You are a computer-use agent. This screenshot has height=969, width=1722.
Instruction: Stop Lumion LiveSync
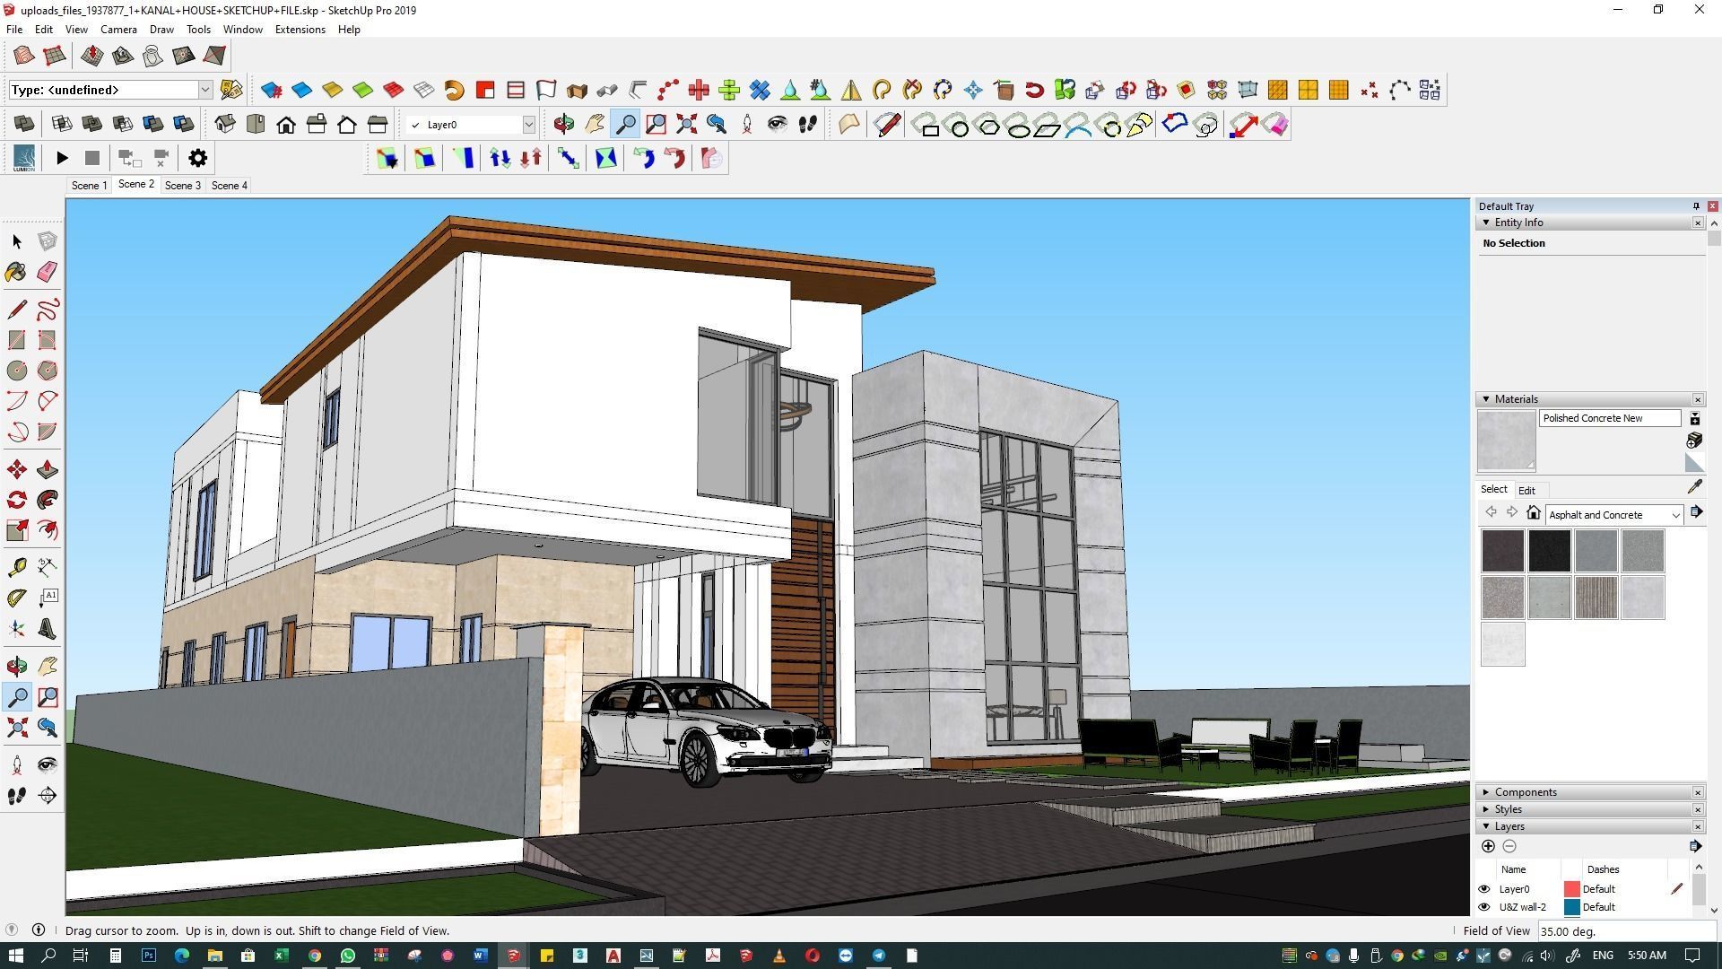tap(91, 158)
